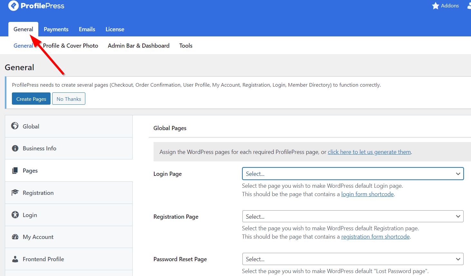Click the Pages book icon
The image size is (471, 276).
pos(15,170)
